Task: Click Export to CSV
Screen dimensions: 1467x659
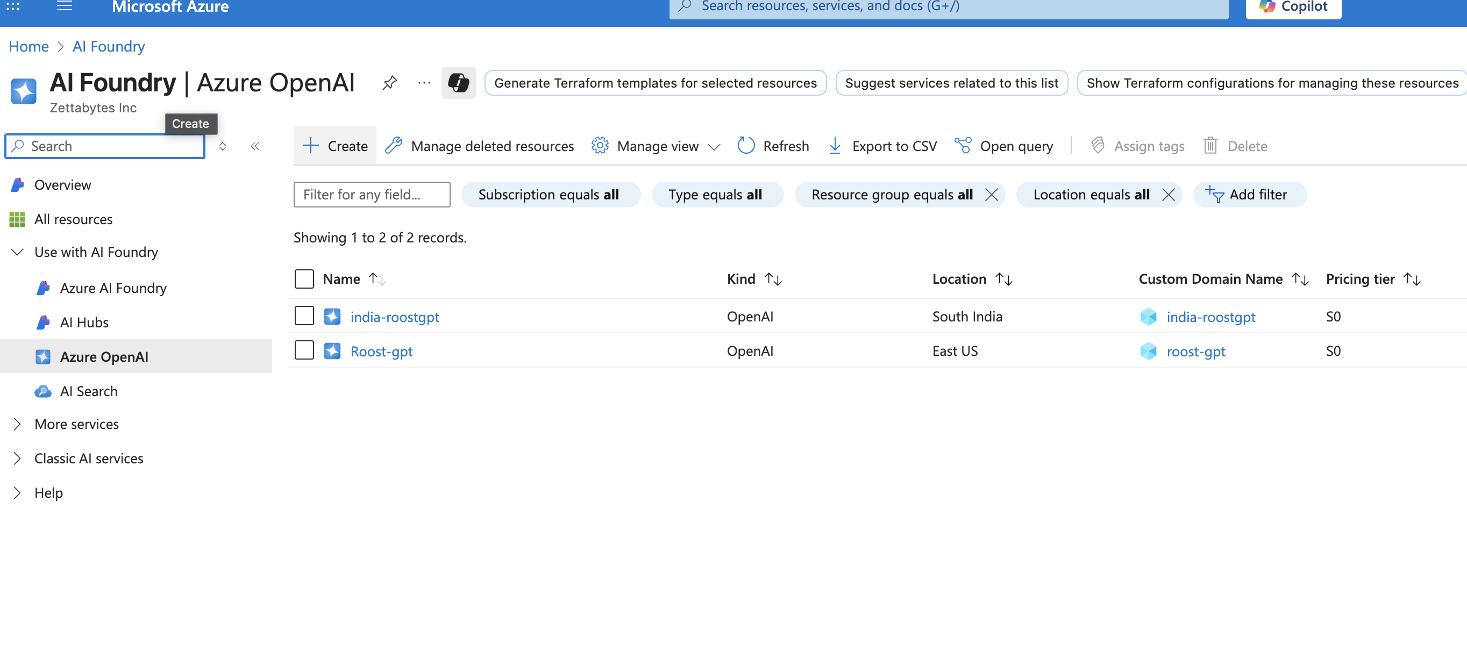Action: tap(882, 146)
